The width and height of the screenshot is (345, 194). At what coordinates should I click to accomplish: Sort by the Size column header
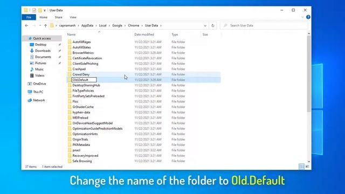[205, 34]
